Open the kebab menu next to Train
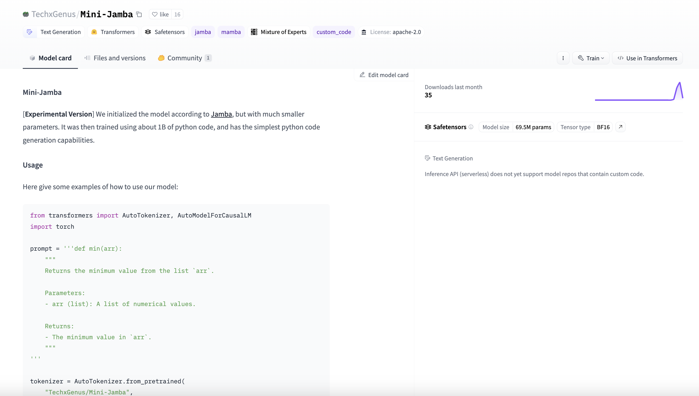The height and width of the screenshot is (396, 699). (x=563, y=58)
